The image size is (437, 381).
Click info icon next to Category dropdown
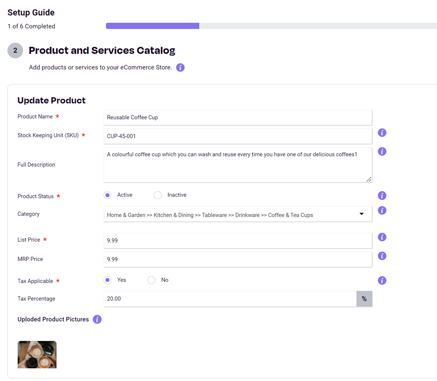pyautogui.click(x=382, y=210)
